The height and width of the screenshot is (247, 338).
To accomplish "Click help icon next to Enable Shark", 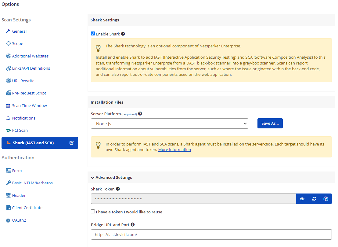I will click(x=123, y=34).
